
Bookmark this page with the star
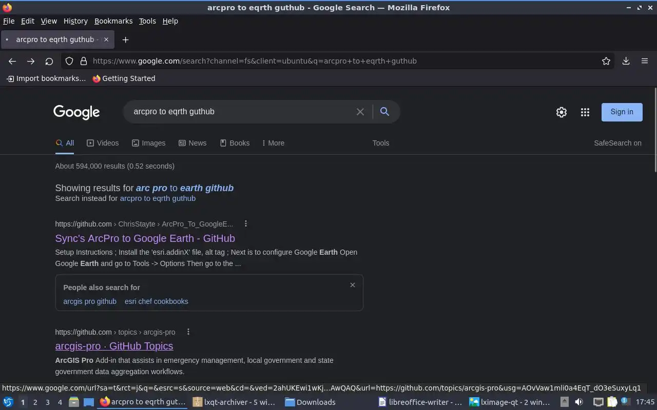coord(606,61)
